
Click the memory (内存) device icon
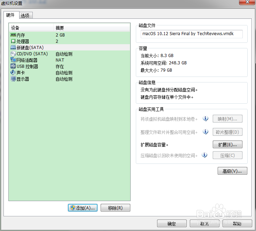pos(13,35)
